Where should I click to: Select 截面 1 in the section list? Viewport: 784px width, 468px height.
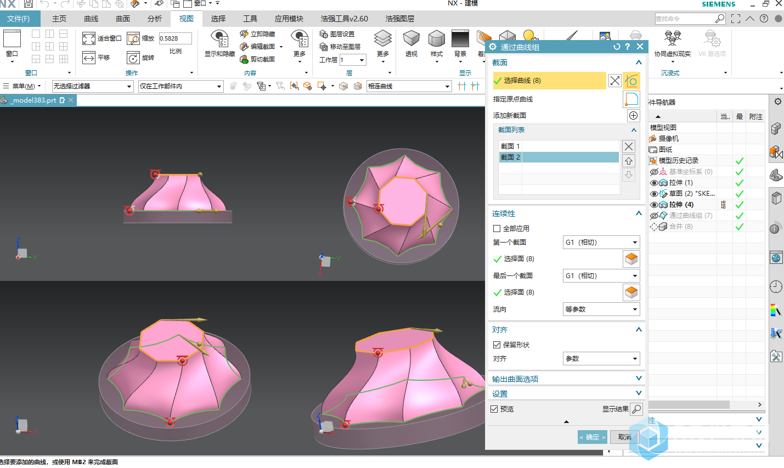559,146
